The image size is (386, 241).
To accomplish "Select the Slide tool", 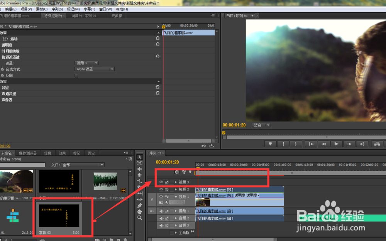I will click(x=140, y=199).
